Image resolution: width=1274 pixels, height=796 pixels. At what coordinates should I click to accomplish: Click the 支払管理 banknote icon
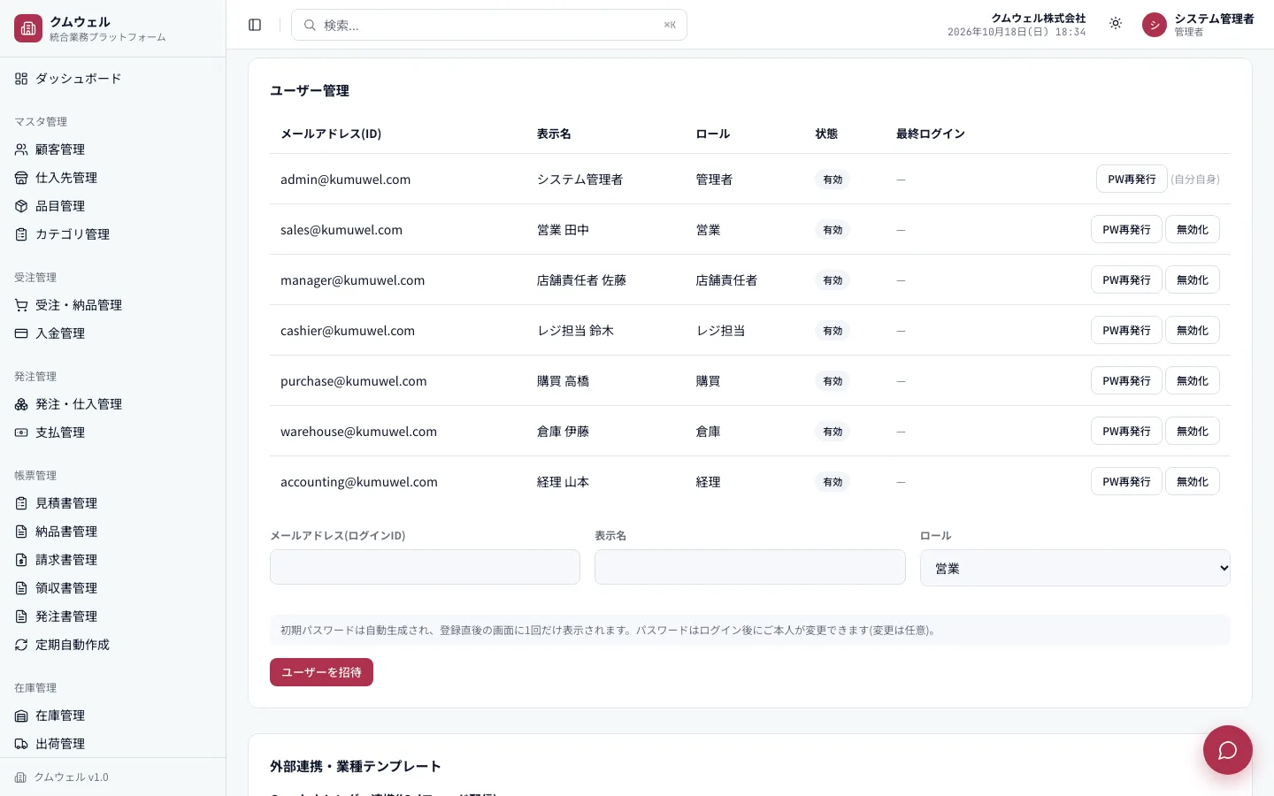tap(21, 432)
